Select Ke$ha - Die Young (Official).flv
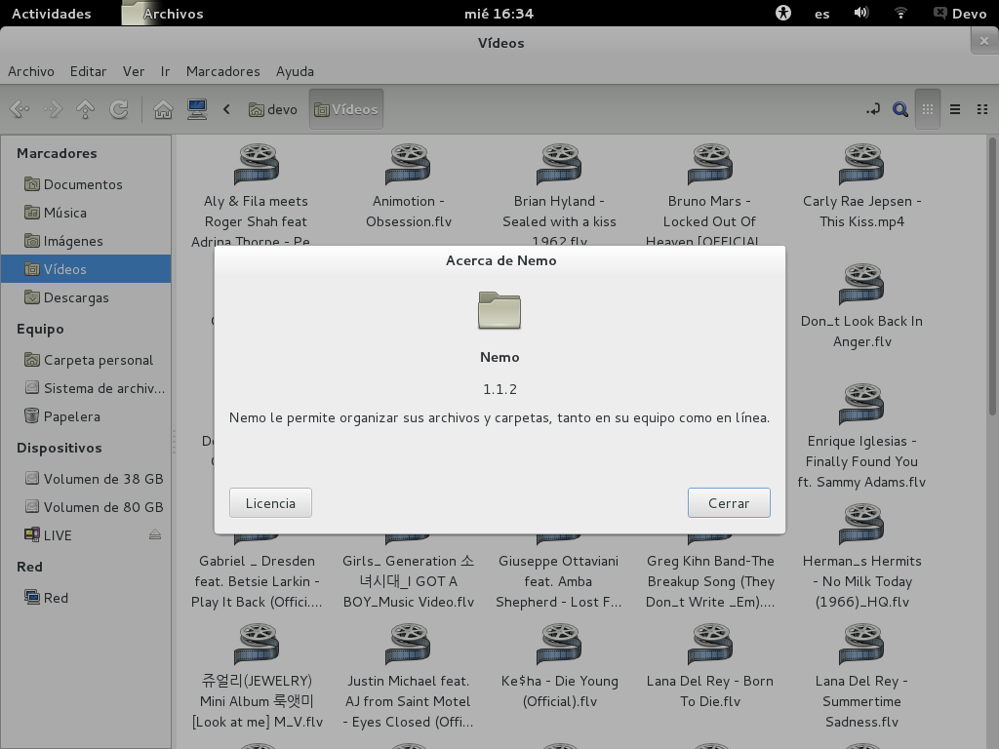999x749 pixels. coord(559,665)
